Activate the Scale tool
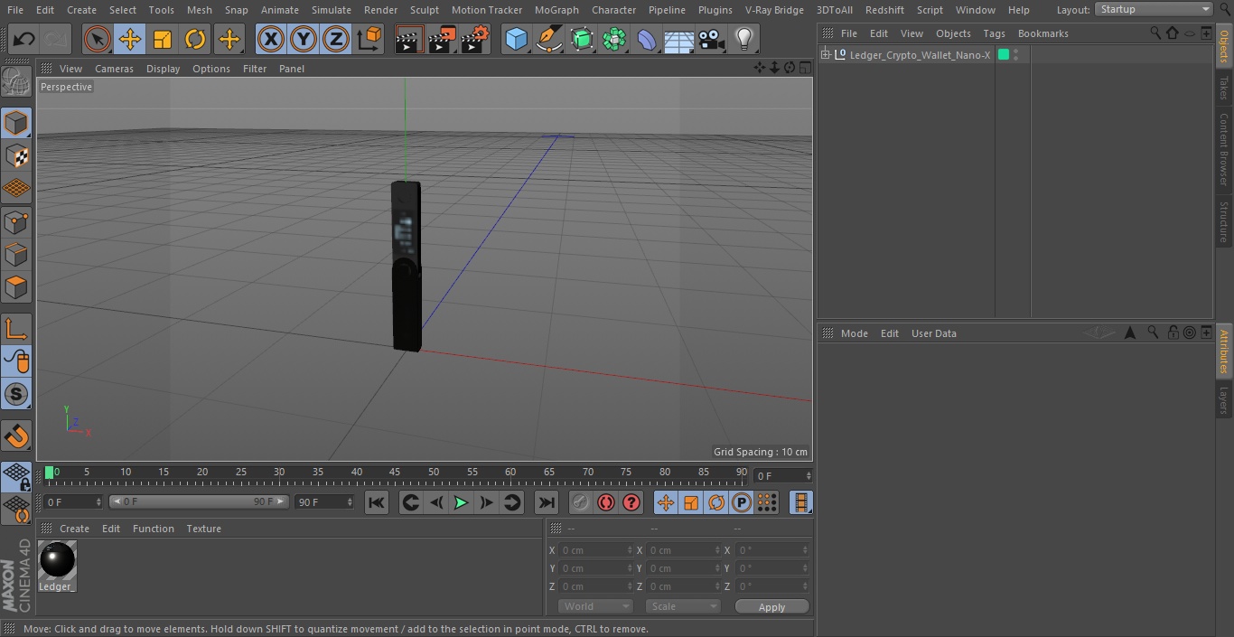Screen dimensions: 1234x637 163,39
